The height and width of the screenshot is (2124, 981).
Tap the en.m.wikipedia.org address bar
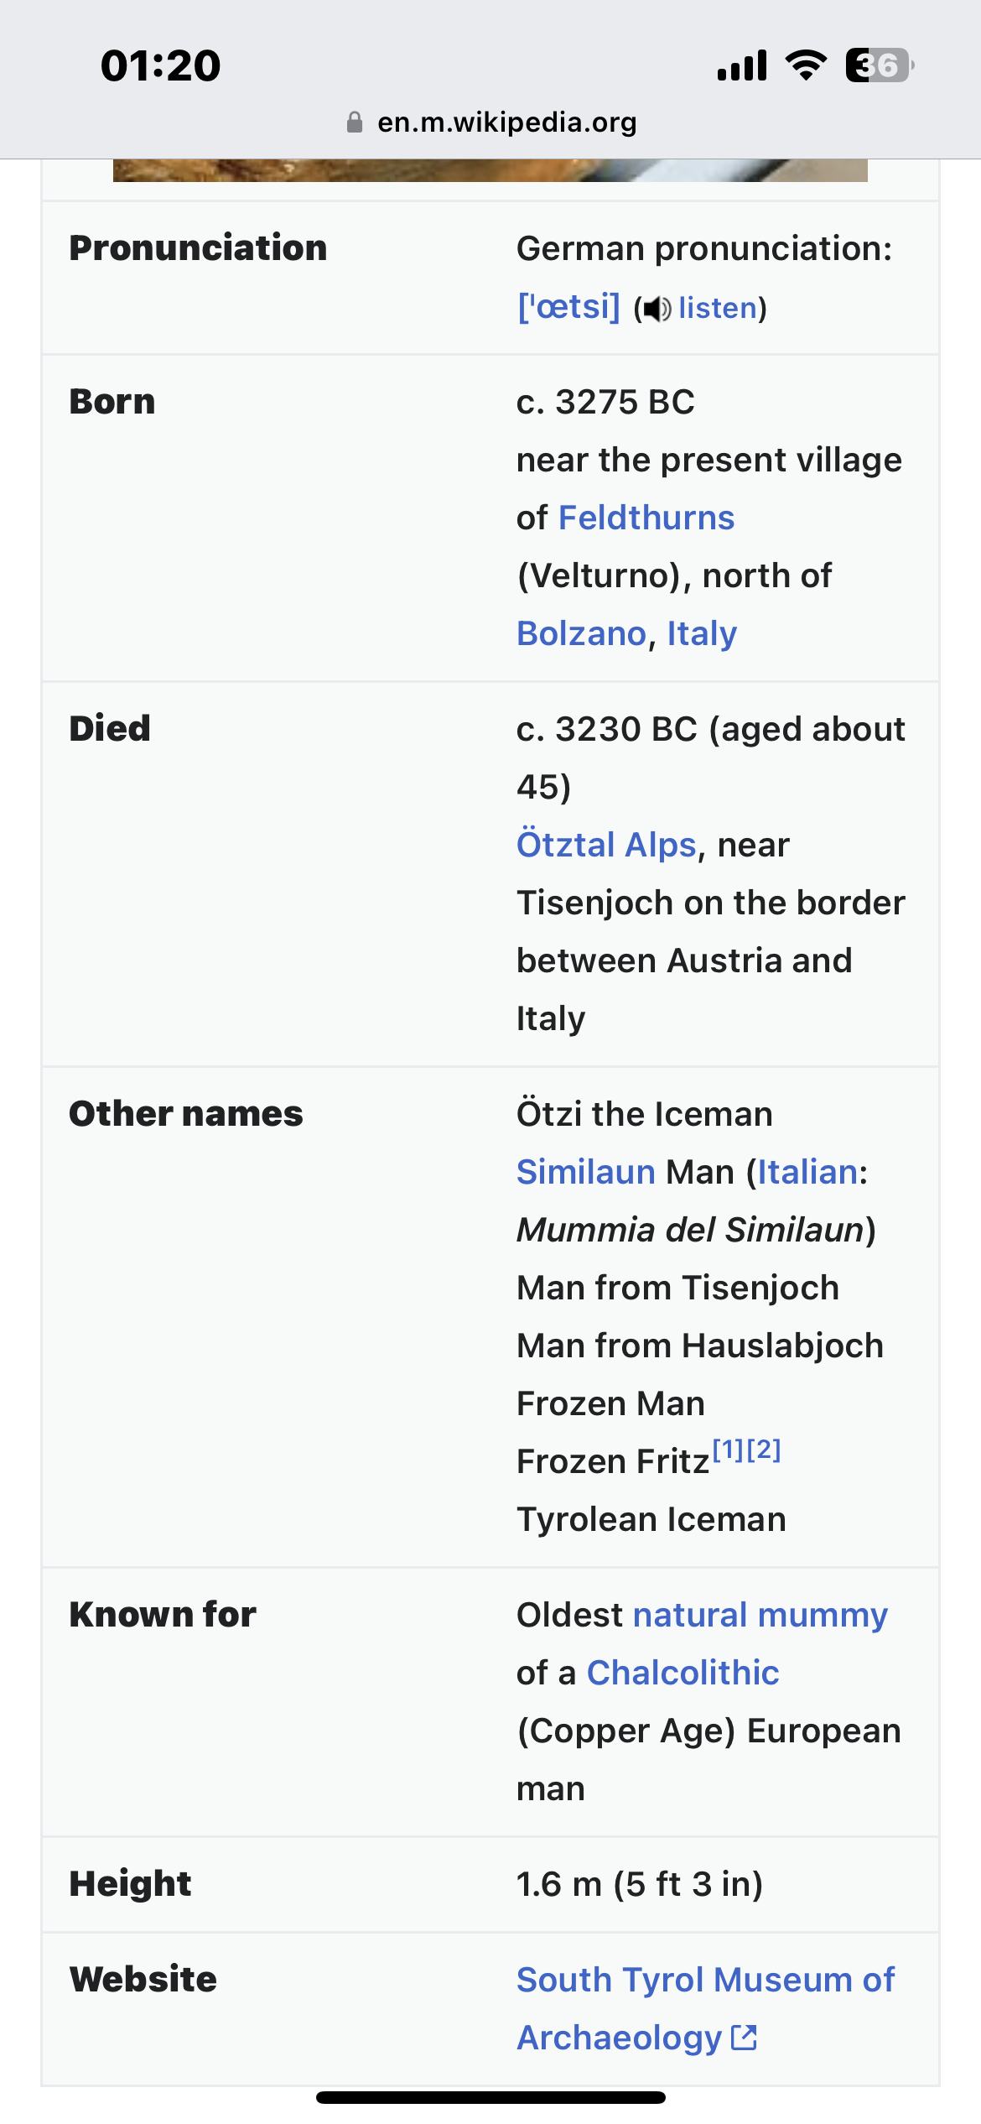[x=491, y=122]
